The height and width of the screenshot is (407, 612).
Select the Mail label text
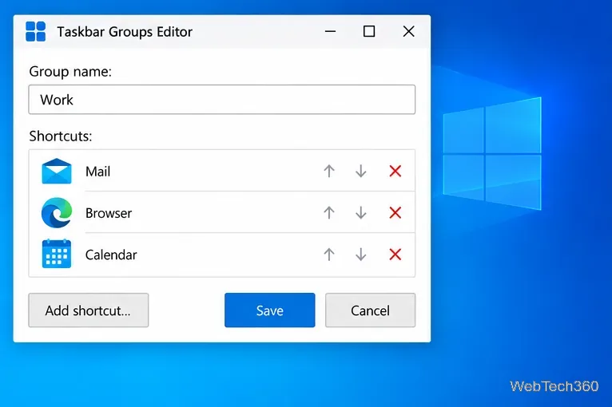(x=98, y=172)
